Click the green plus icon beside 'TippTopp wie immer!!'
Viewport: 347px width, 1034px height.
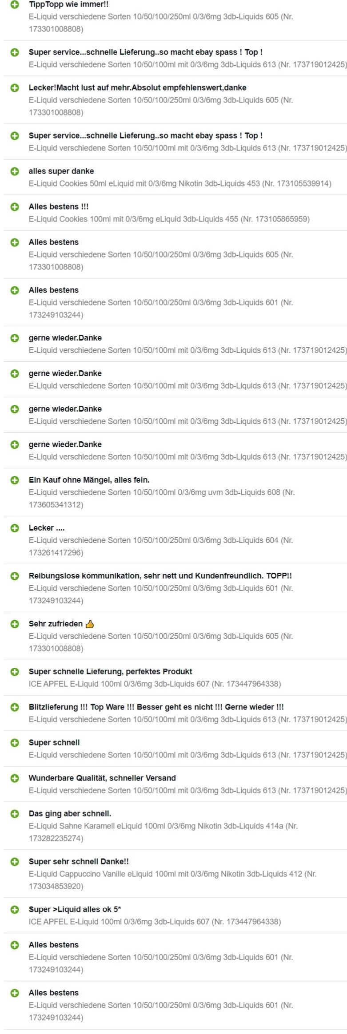tap(15, 4)
